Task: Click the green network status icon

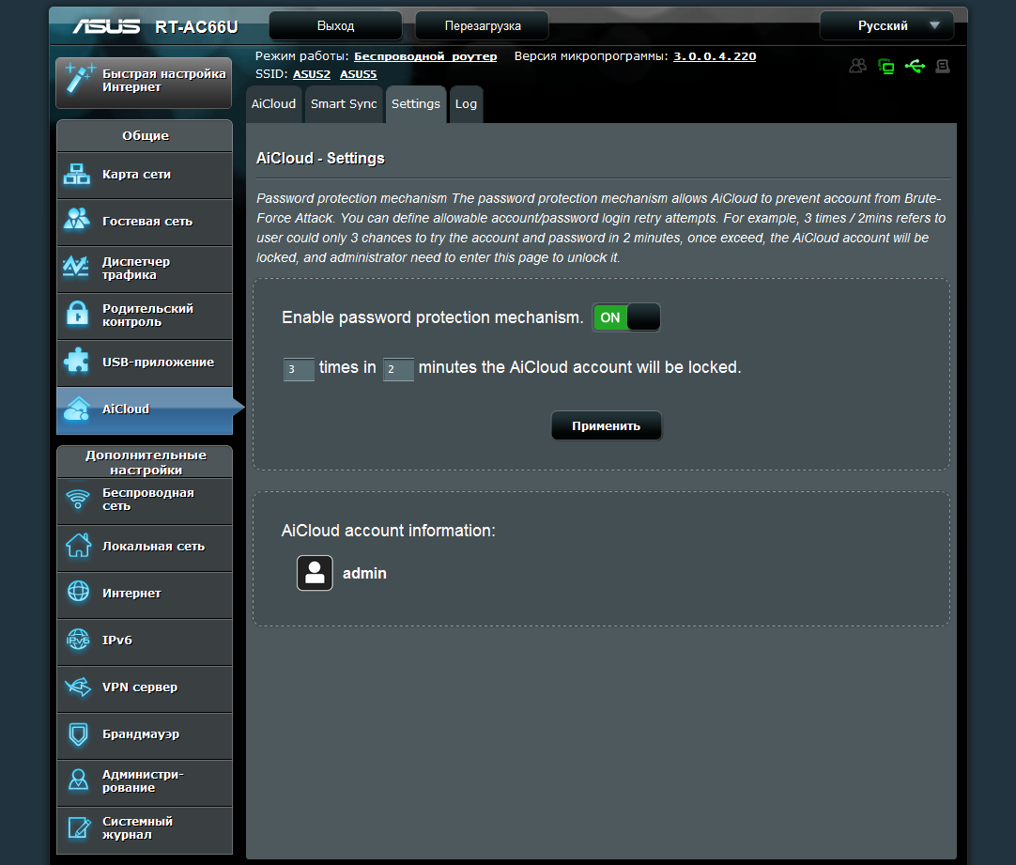Action: coord(885,66)
